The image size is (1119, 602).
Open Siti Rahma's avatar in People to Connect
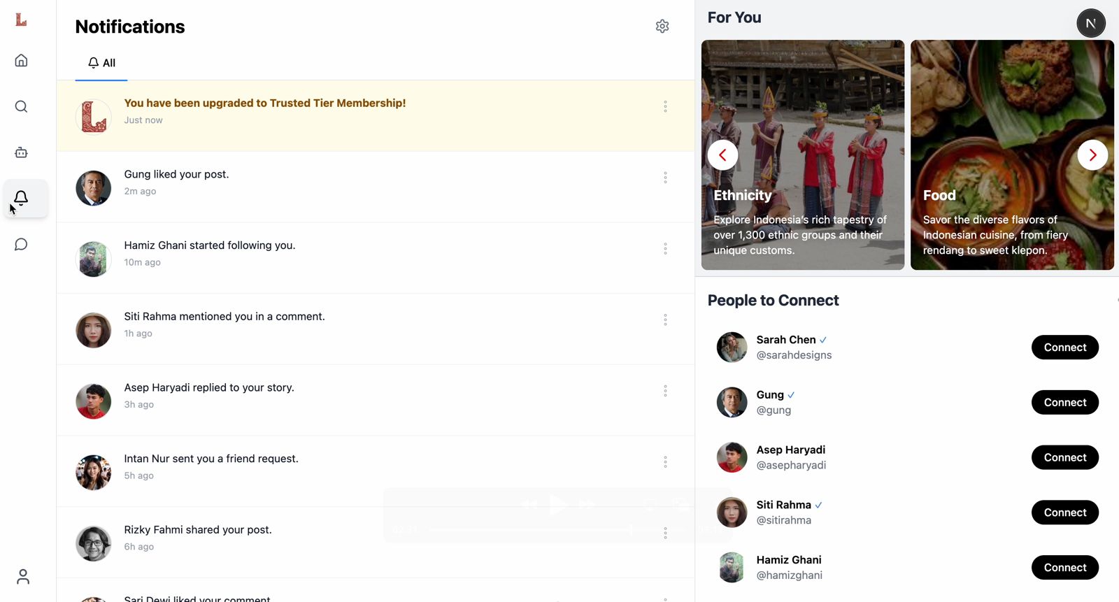pos(732,513)
